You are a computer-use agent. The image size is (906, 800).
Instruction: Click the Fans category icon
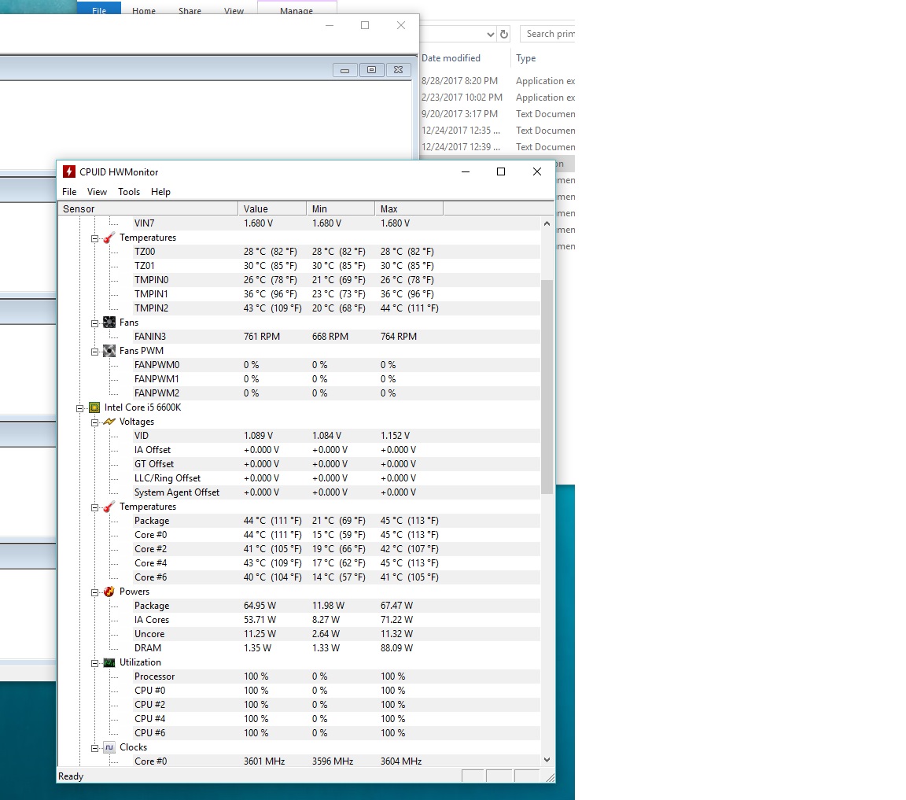tap(109, 323)
